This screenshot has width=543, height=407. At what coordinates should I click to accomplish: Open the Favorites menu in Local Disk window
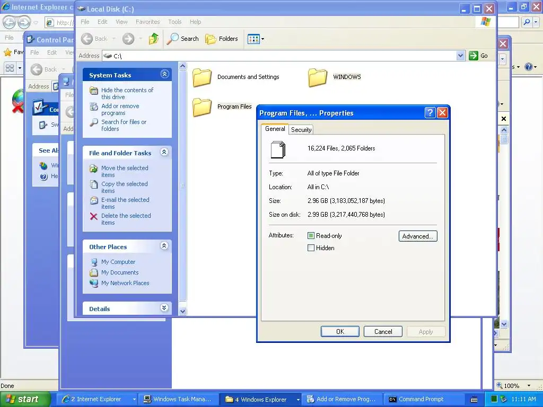(x=148, y=22)
